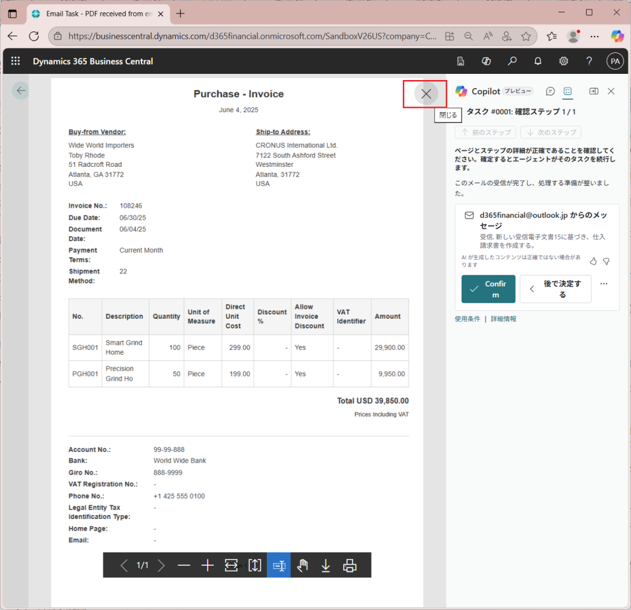Click the Total USD 39,850.00 text
The image size is (631, 610).
(373, 401)
